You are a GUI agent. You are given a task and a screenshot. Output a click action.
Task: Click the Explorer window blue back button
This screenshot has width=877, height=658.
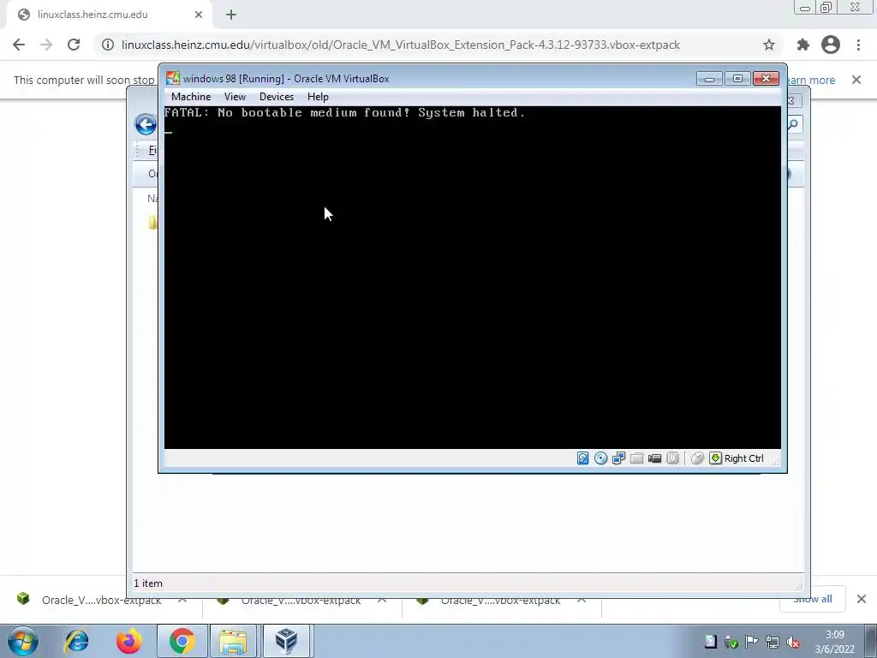[146, 124]
